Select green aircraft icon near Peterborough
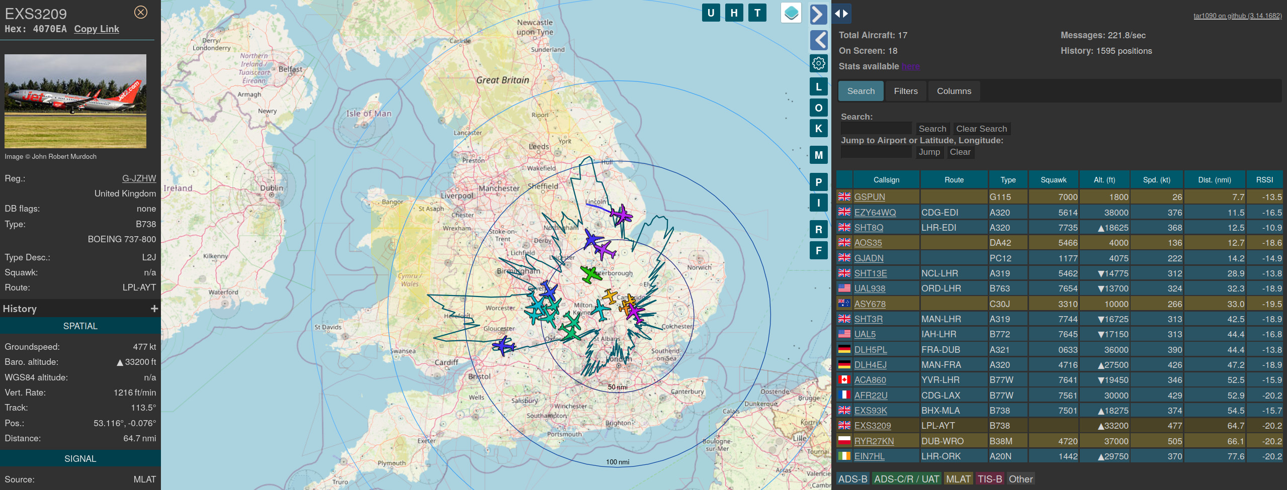Image resolution: width=1287 pixels, height=490 pixels. pyautogui.click(x=590, y=274)
